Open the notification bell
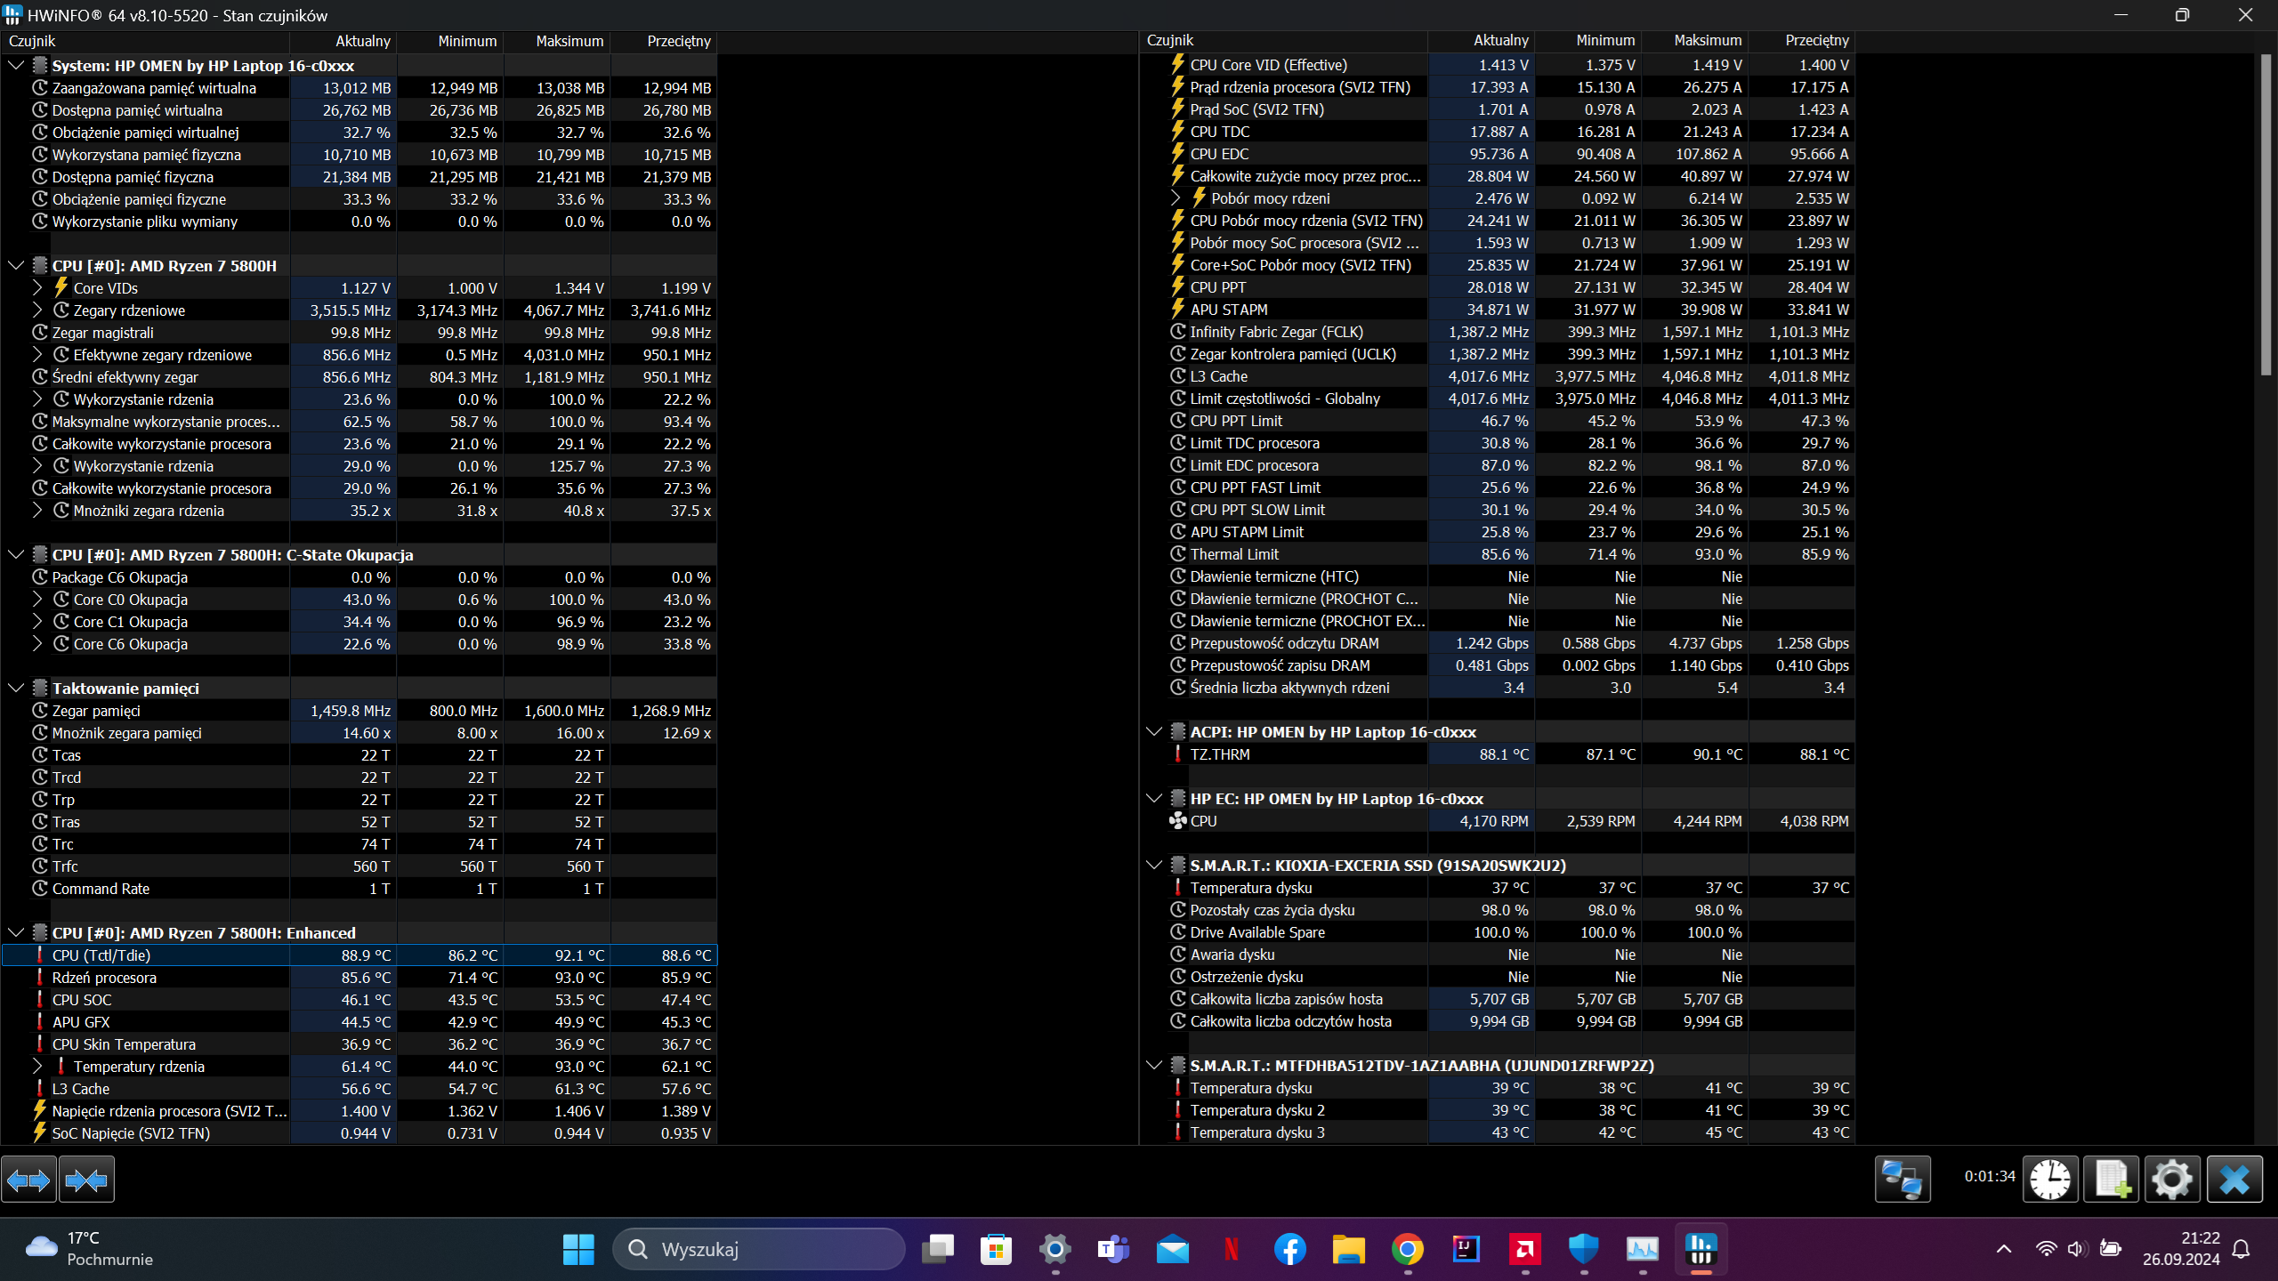This screenshot has width=2278, height=1281. coord(2242,1249)
